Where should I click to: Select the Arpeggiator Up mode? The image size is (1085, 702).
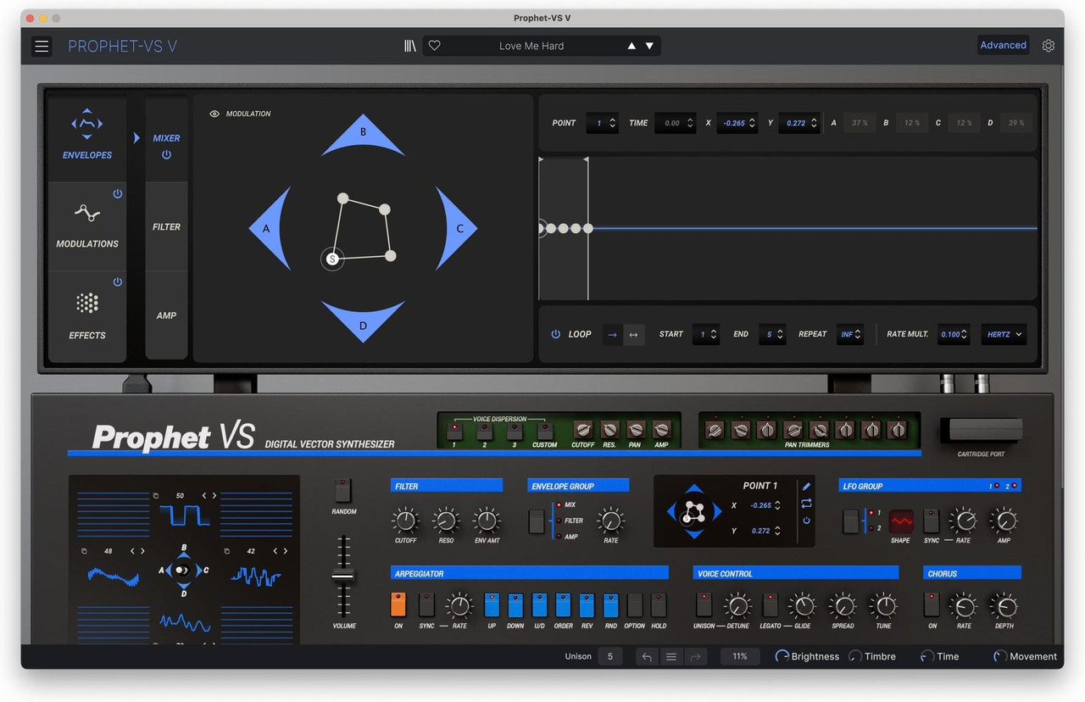tap(492, 604)
